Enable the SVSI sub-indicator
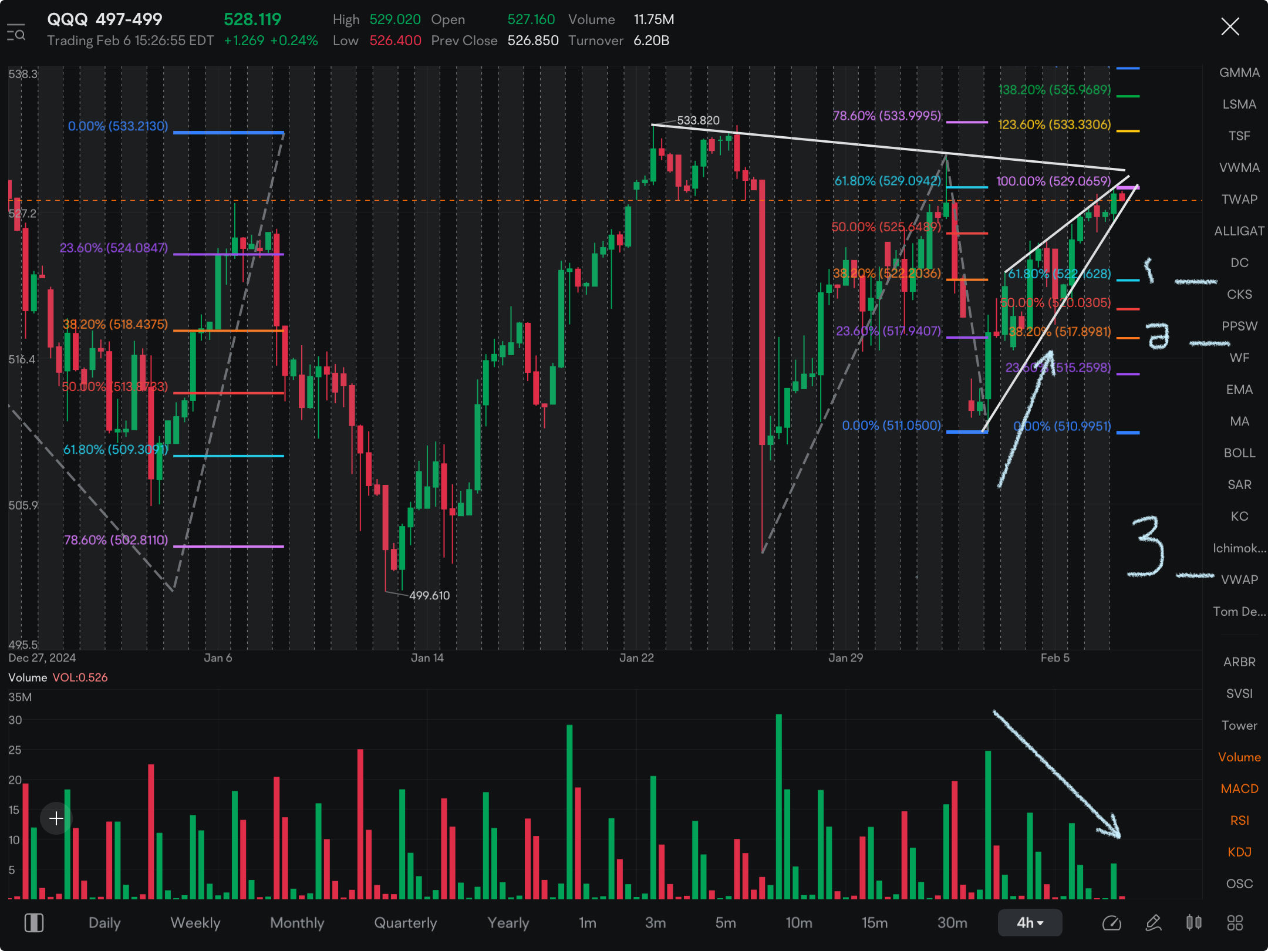The width and height of the screenshot is (1268, 951). click(1239, 694)
